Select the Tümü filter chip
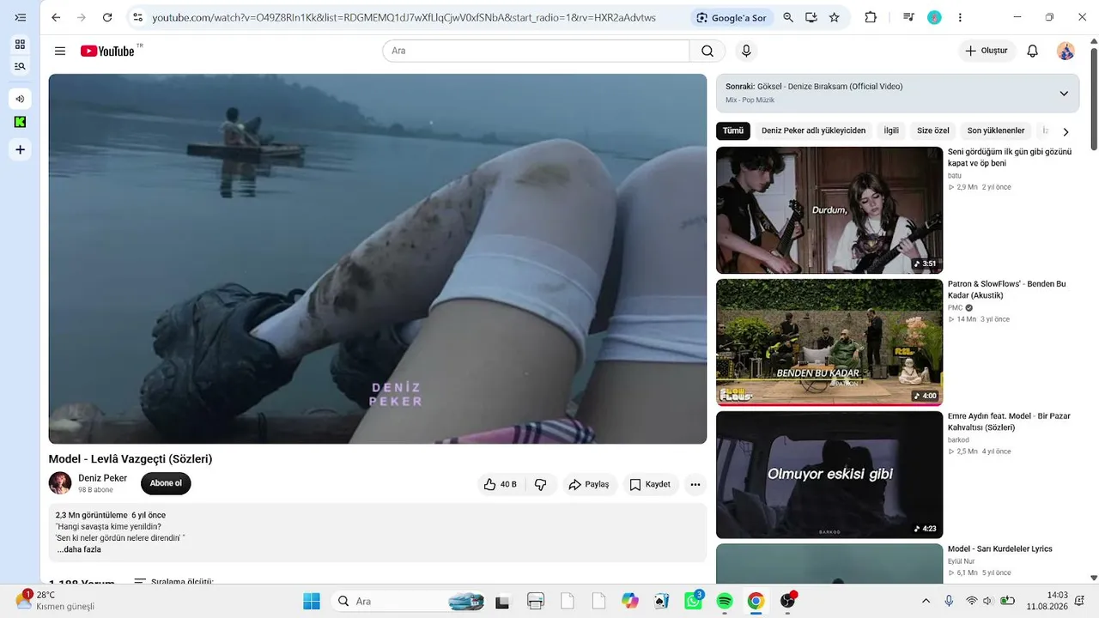Viewport: 1099px width, 618px height. [733, 130]
